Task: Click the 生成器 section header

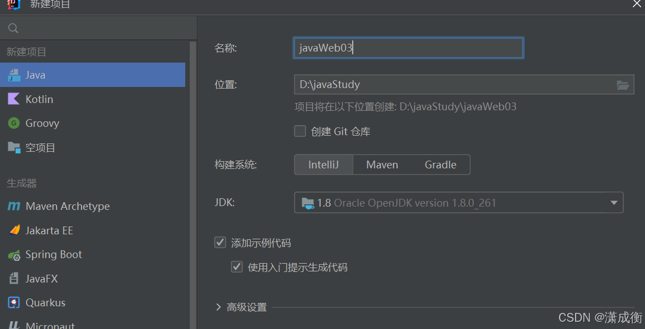Action: [x=22, y=183]
